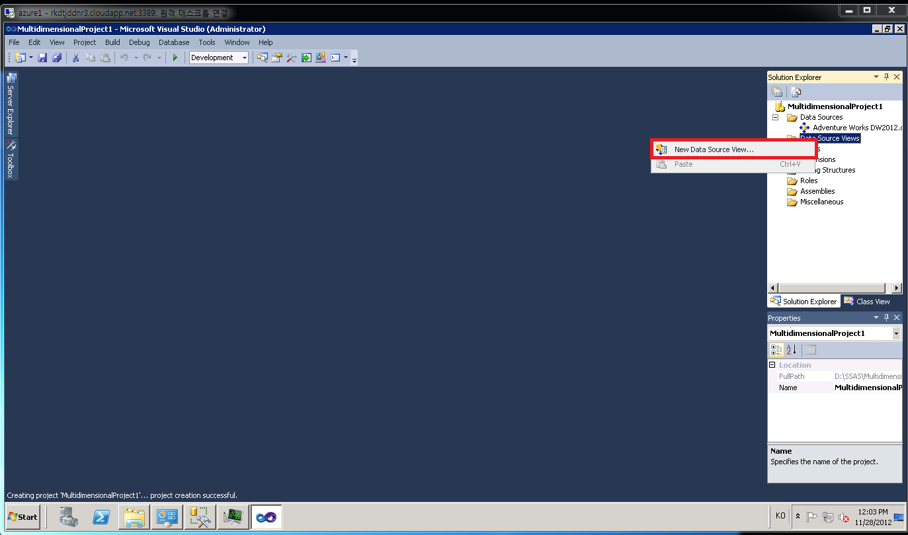Open the Debug menu
This screenshot has width=908, height=535.
point(140,42)
